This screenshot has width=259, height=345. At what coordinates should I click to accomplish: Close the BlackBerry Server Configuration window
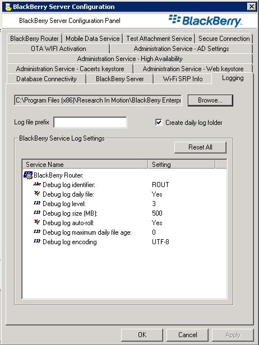point(252,7)
